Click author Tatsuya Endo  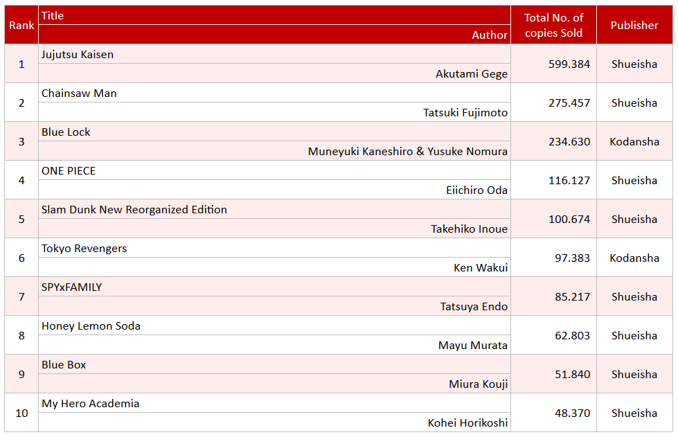[x=474, y=307]
